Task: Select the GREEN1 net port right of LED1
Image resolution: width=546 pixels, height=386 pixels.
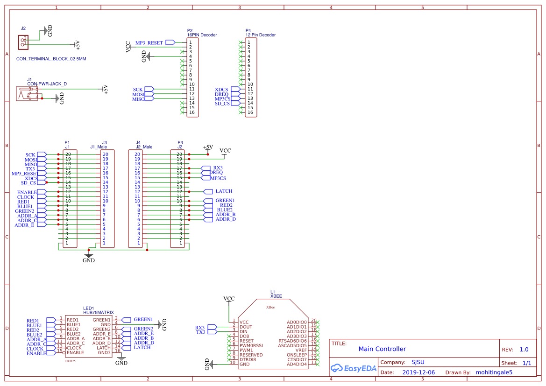Action: click(x=127, y=320)
